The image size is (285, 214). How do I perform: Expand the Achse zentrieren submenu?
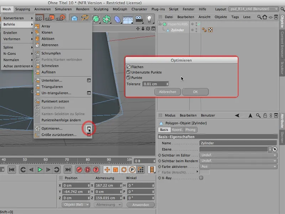coord(17,66)
